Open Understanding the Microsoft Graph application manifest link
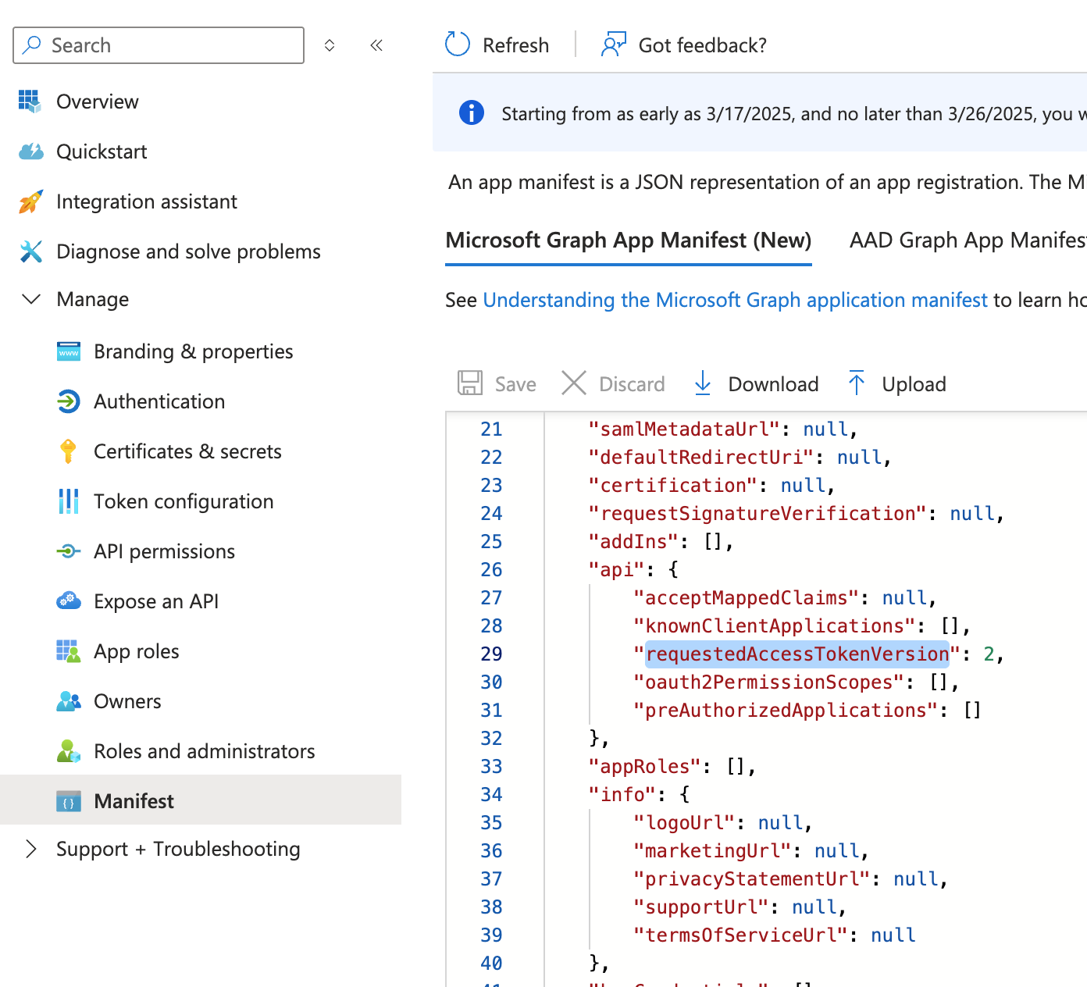 [x=736, y=300]
